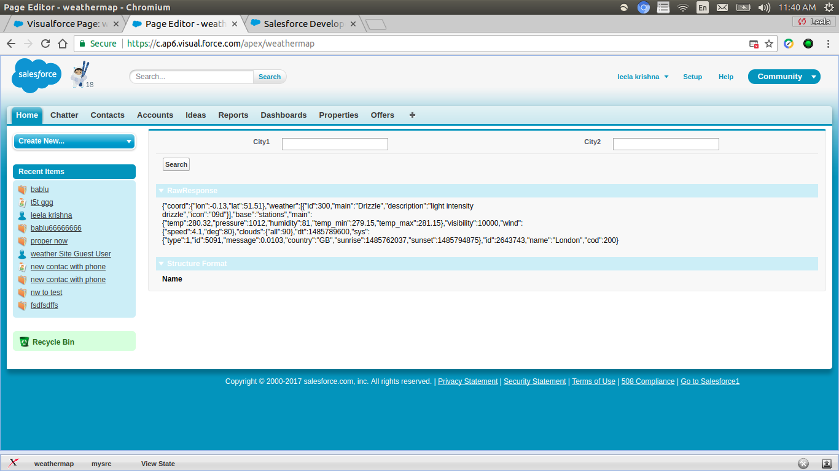Focus the Salesforce header search box
839x471 pixels.
point(192,77)
